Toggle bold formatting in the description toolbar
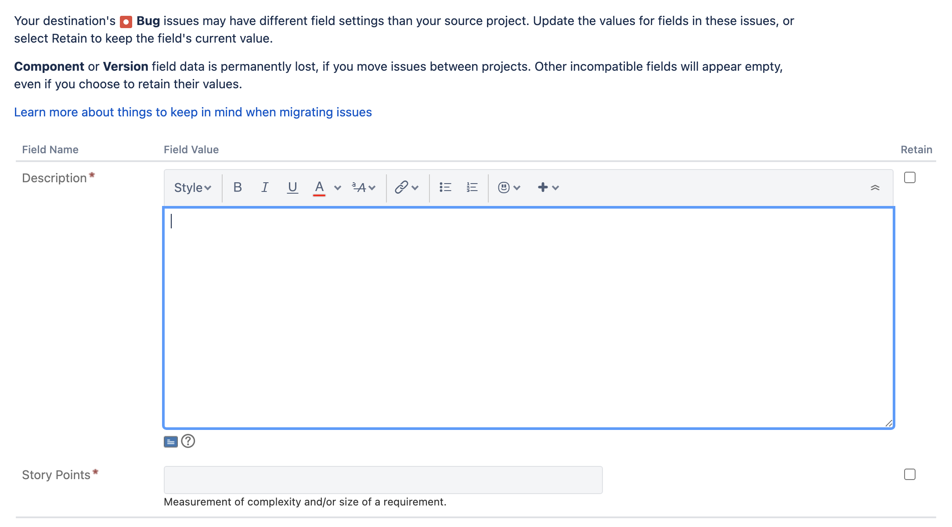The image size is (952, 527). point(238,188)
